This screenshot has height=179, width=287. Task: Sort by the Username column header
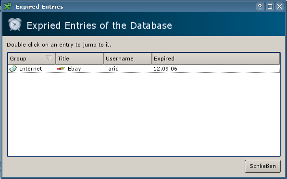click(128, 59)
